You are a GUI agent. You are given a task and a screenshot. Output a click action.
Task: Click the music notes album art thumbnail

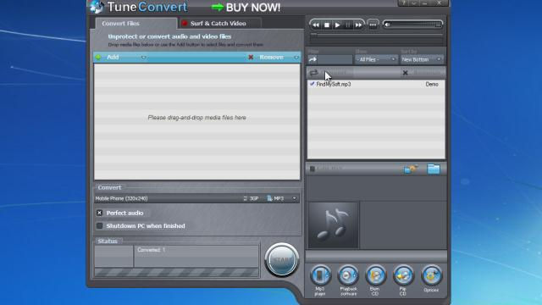pos(333,225)
